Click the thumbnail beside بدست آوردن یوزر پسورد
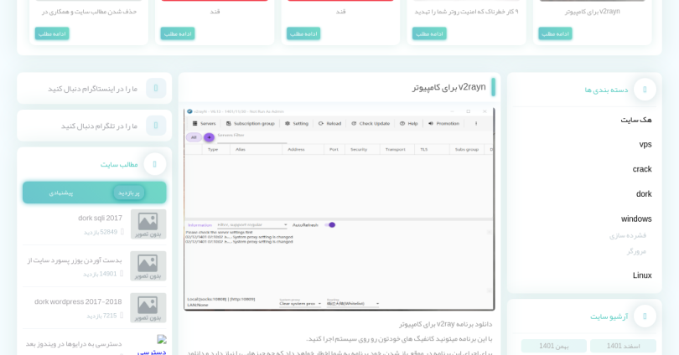 (148, 266)
